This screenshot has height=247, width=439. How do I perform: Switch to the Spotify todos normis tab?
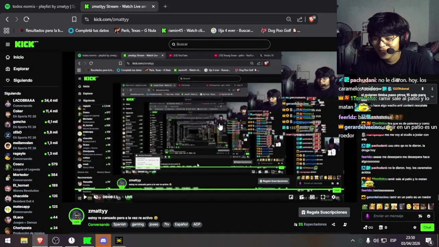[40, 6]
